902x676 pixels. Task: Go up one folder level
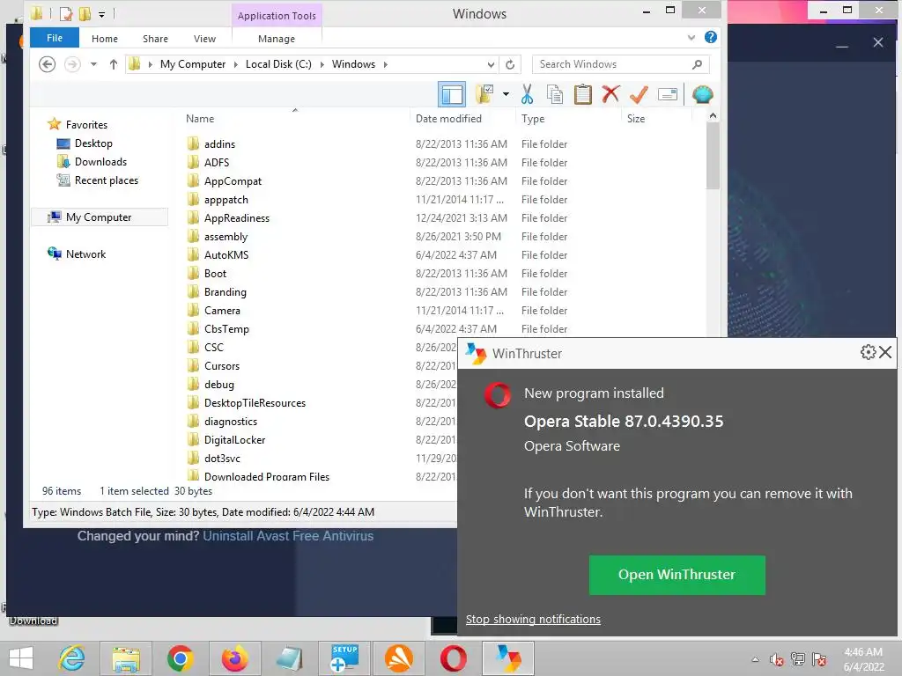pyautogui.click(x=114, y=63)
